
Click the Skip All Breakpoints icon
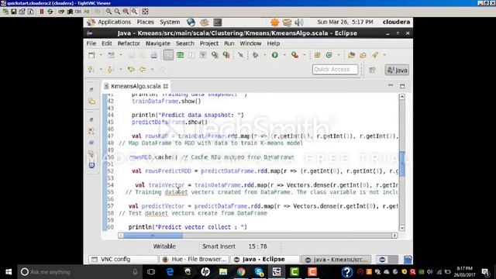241,55
